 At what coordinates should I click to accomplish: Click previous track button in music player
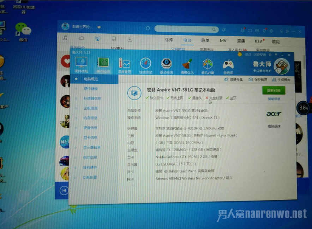click(64, 191)
